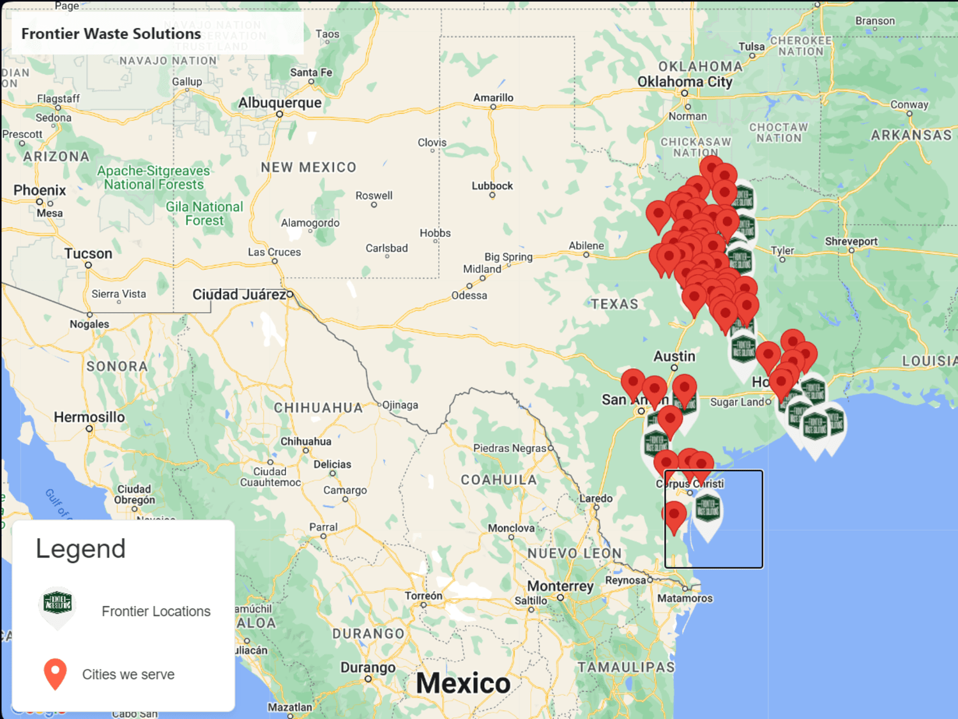Click the Roswell city label

pos(374,195)
